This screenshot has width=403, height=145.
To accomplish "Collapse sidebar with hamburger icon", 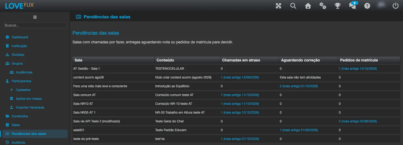I will pos(35,17).
